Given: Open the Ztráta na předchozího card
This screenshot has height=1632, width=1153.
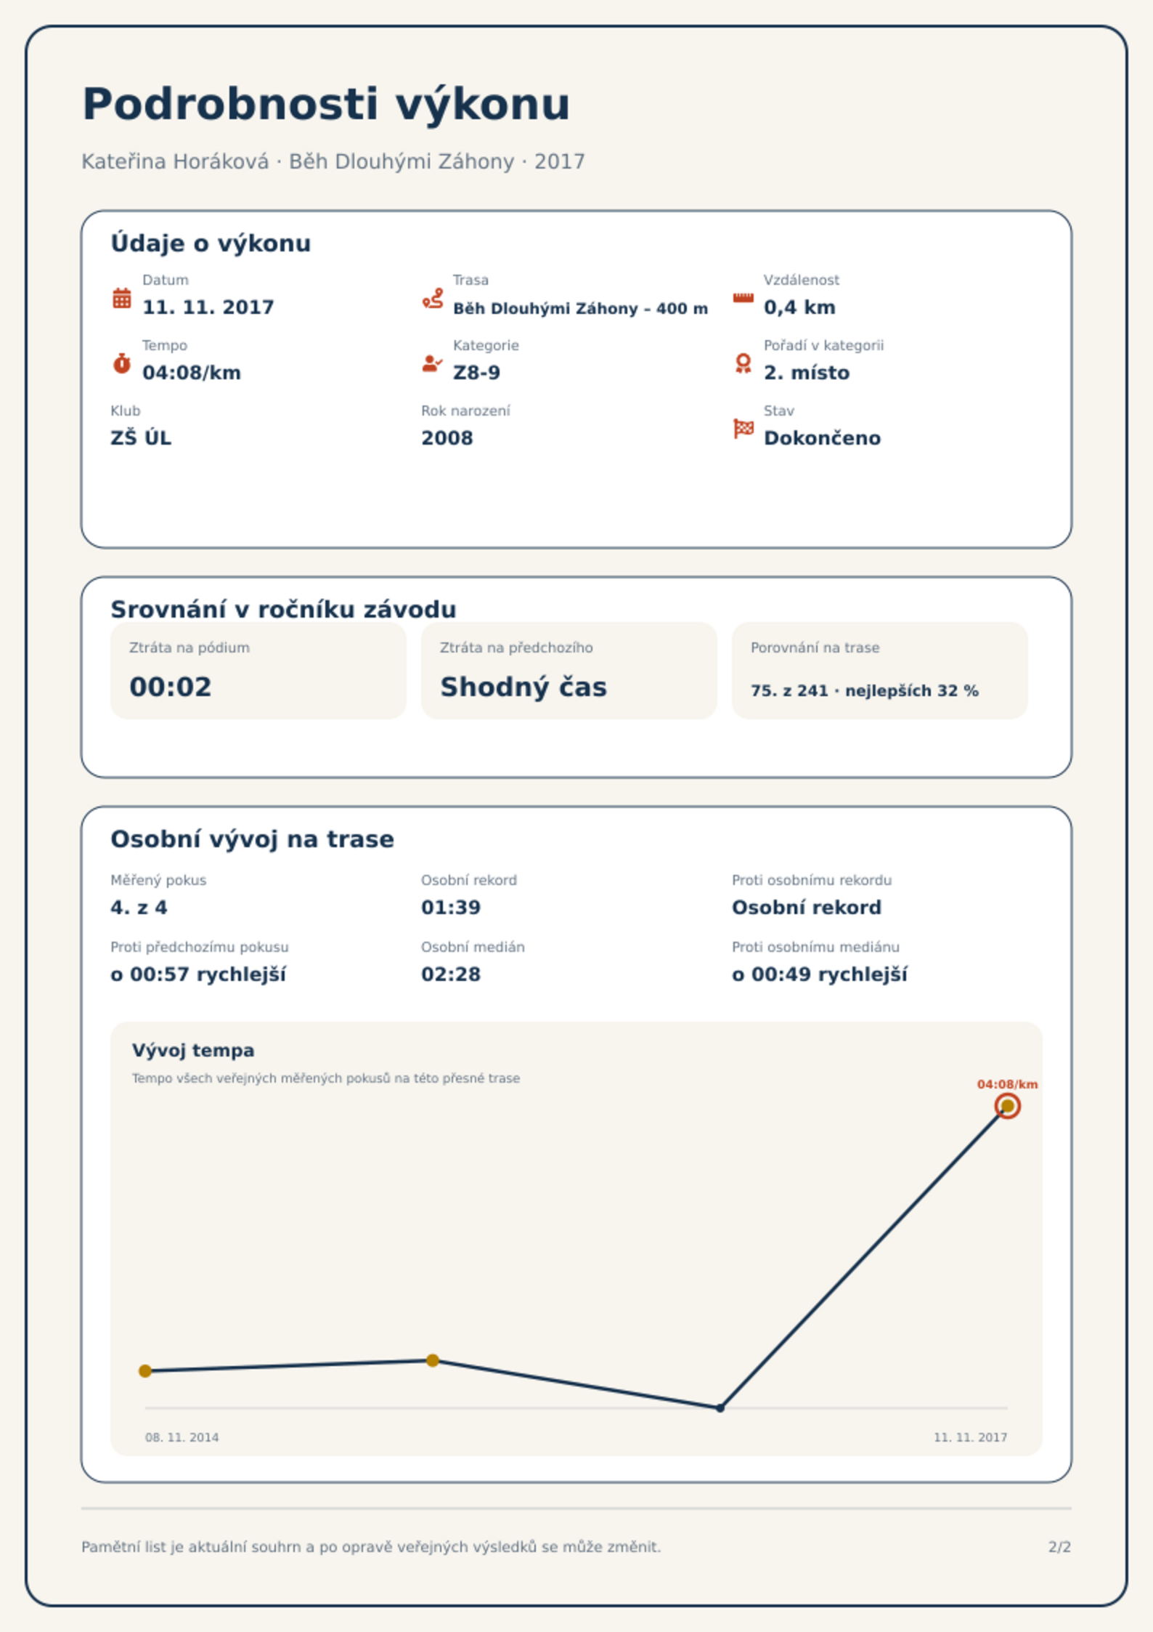Looking at the screenshot, I should (x=569, y=671).
